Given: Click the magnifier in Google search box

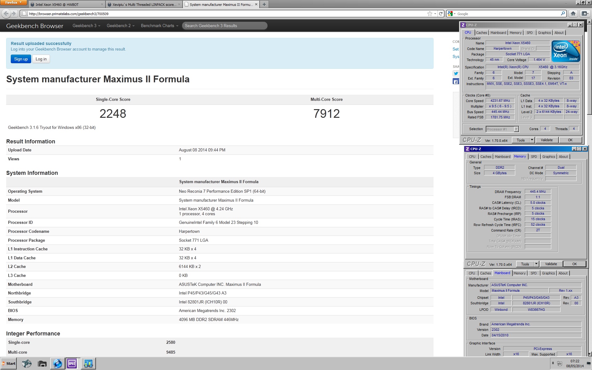Looking at the screenshot, I should click(563, 14).
